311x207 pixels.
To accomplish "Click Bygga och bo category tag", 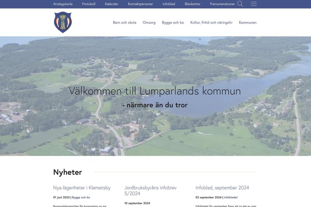I will (x=81, y=197).
